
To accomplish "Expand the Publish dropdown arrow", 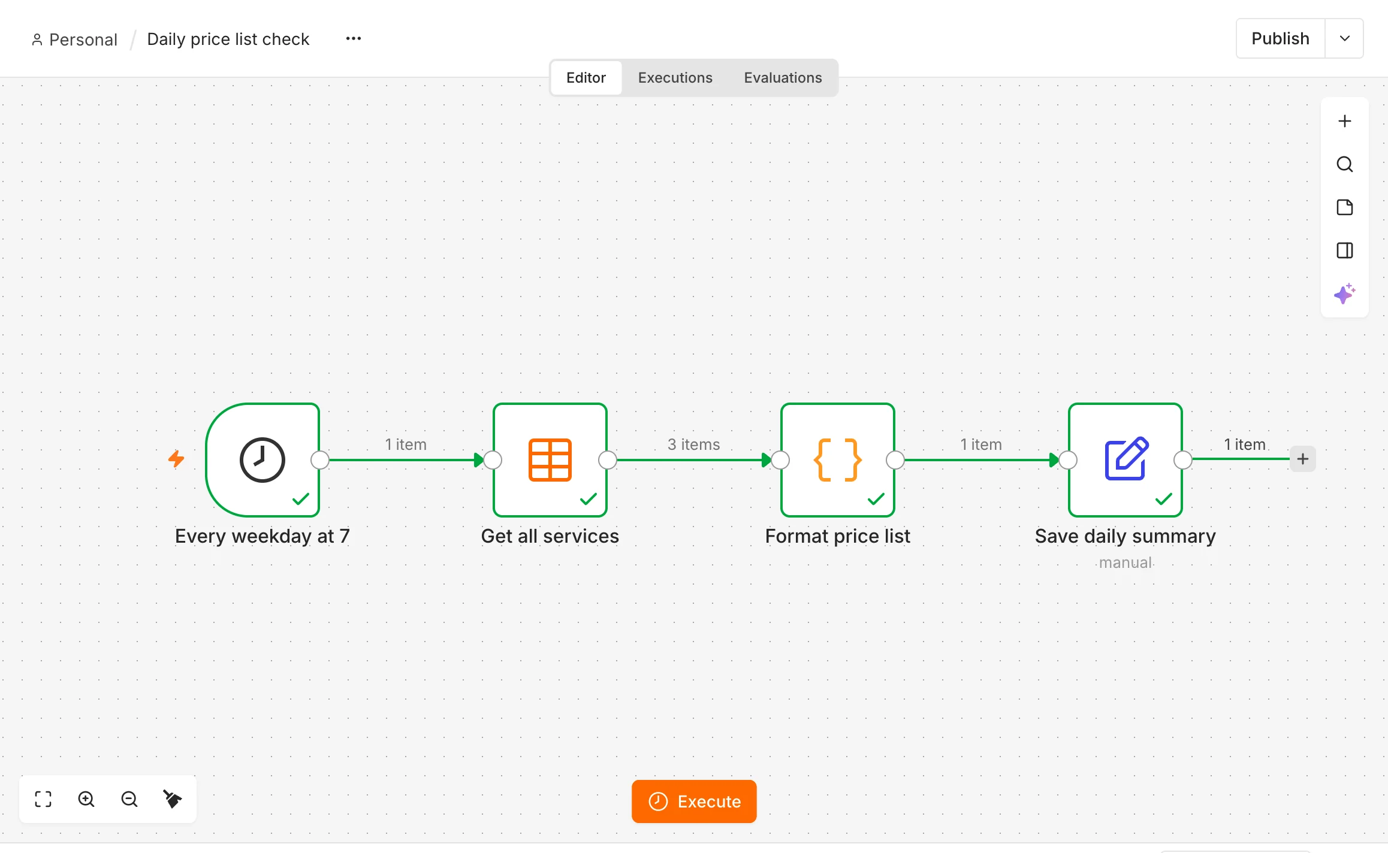I will tap(1344, 38).
